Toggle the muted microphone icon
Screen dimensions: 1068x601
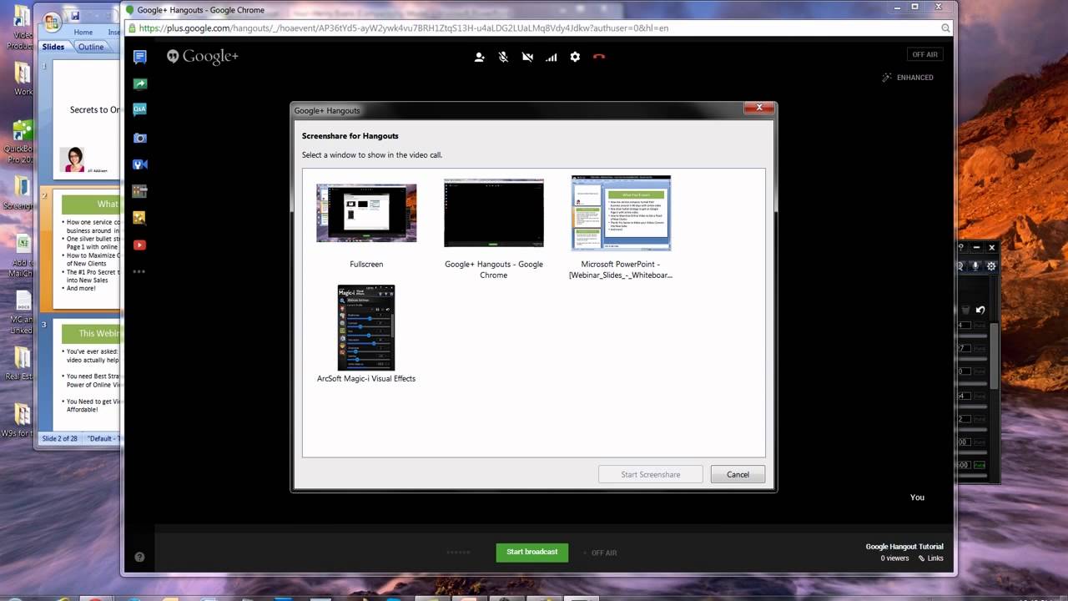pos(503,57)
